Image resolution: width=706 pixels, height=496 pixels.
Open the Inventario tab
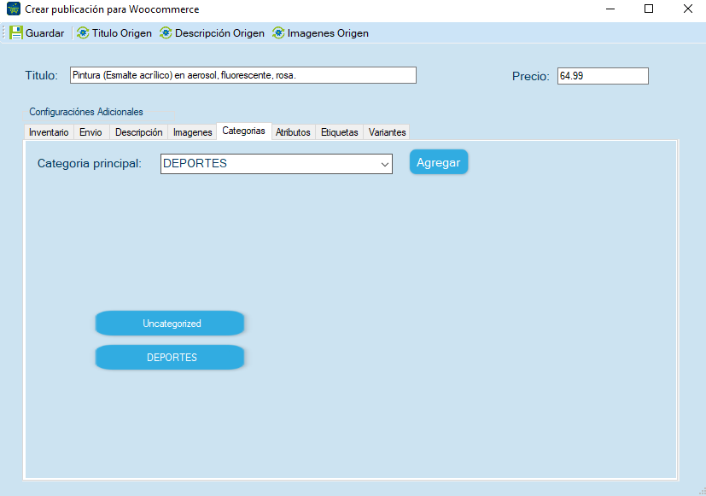[49, 132]
